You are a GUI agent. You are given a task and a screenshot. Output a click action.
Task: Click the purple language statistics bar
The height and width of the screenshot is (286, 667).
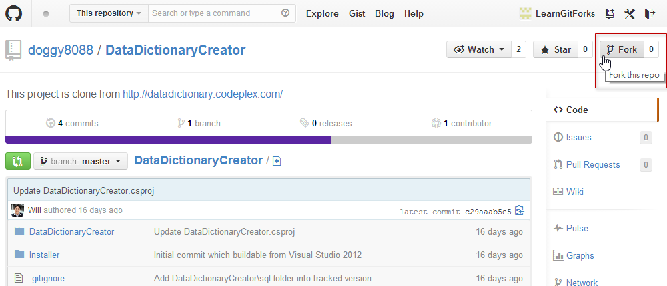[168, 140]
